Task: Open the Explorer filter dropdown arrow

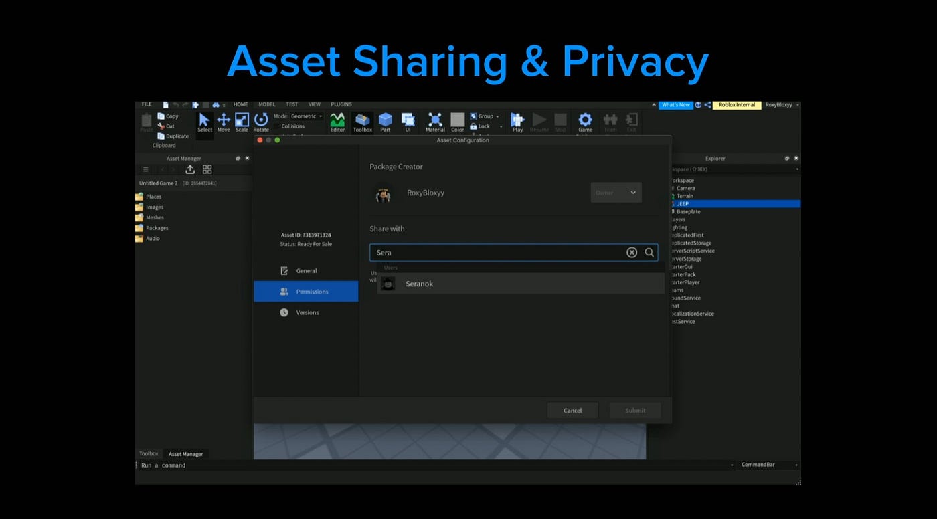Action: click(796, 169)
